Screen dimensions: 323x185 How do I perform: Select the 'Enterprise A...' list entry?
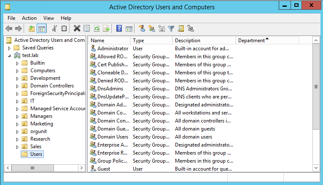pyautogui.click(x=113, y=145)
